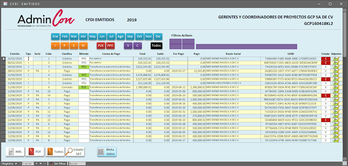The image size is (348, 166).
Task: Open the PDF export button
Action: coord(35,152)
